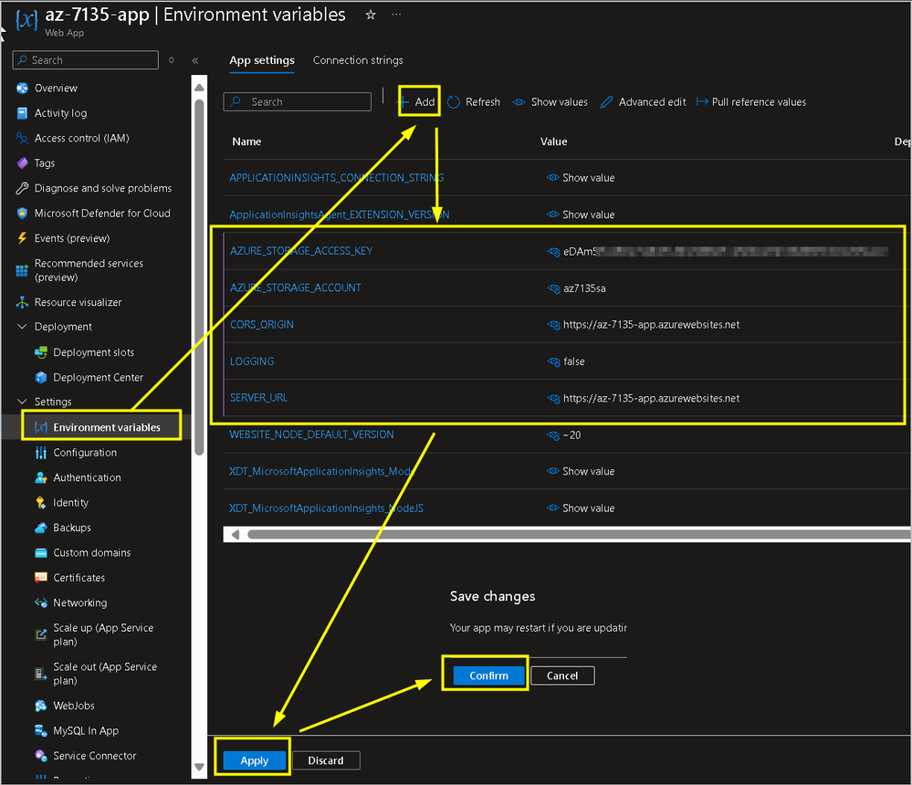The height and width of the screenshot is (785, 912).
Task: Refresh the app settings list
Action: (x=474, y=102)
